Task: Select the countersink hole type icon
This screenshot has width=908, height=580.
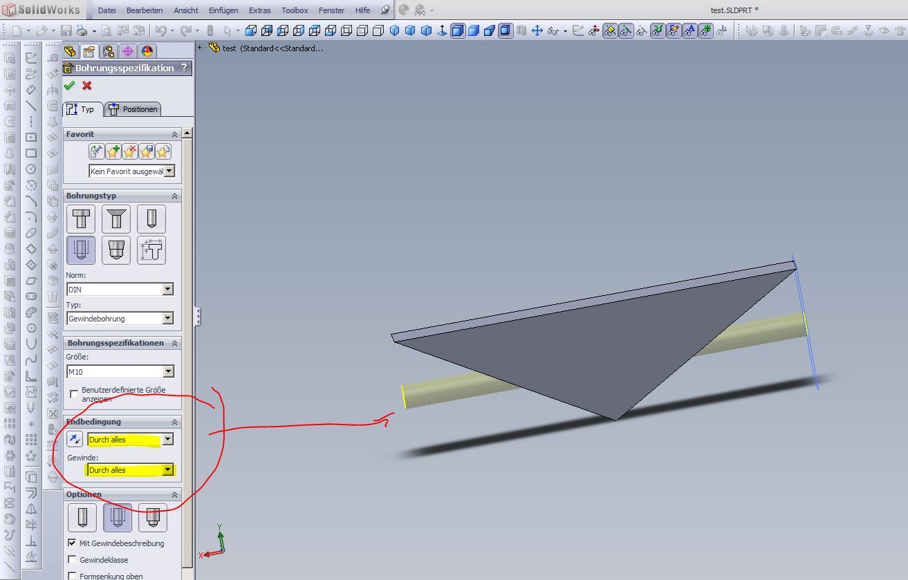Action: (x=116, y=219)
